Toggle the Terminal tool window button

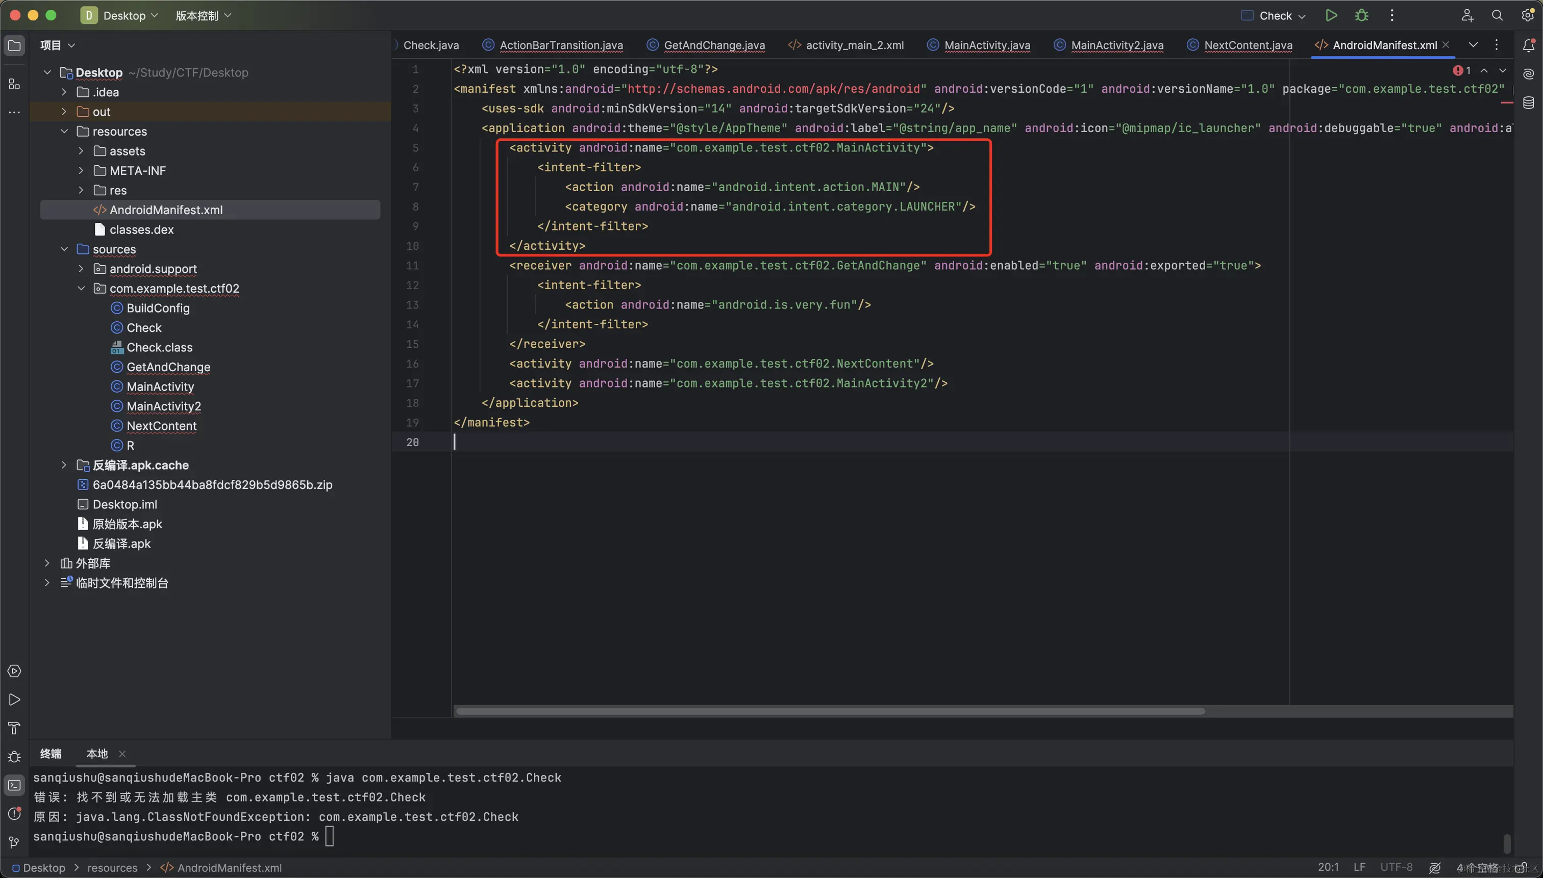pos(14,785)
